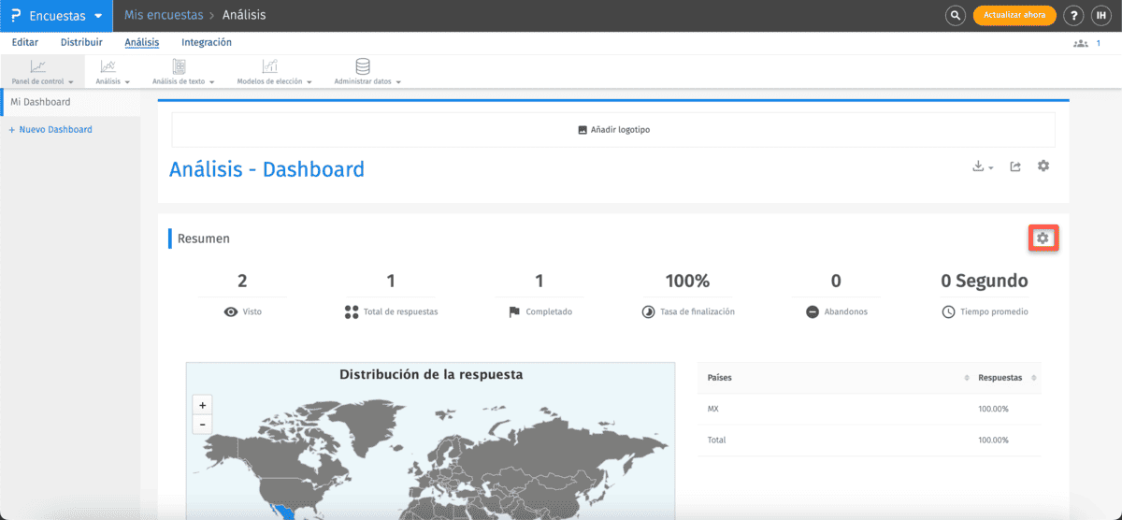Add a logo with Añadir logotipo
1122x520 pixels.
click(613, 130)
